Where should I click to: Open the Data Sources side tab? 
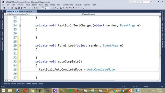(x=2, y=14)
